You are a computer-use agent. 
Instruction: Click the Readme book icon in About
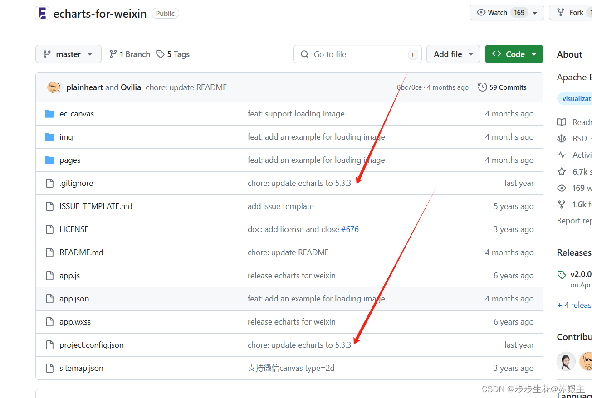(x=562, y=122)
